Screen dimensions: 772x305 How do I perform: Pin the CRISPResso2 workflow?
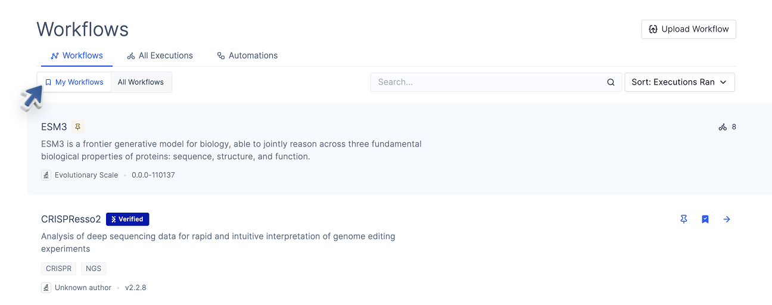click(684, 219)
